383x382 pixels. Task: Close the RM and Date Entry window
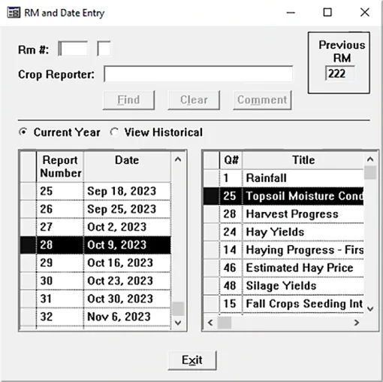(x=365, y=12)
